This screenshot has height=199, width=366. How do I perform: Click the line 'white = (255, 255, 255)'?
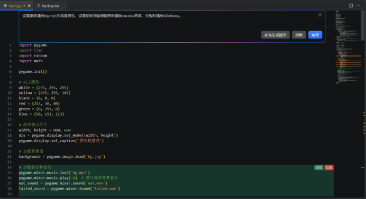(x=44, y=88)
